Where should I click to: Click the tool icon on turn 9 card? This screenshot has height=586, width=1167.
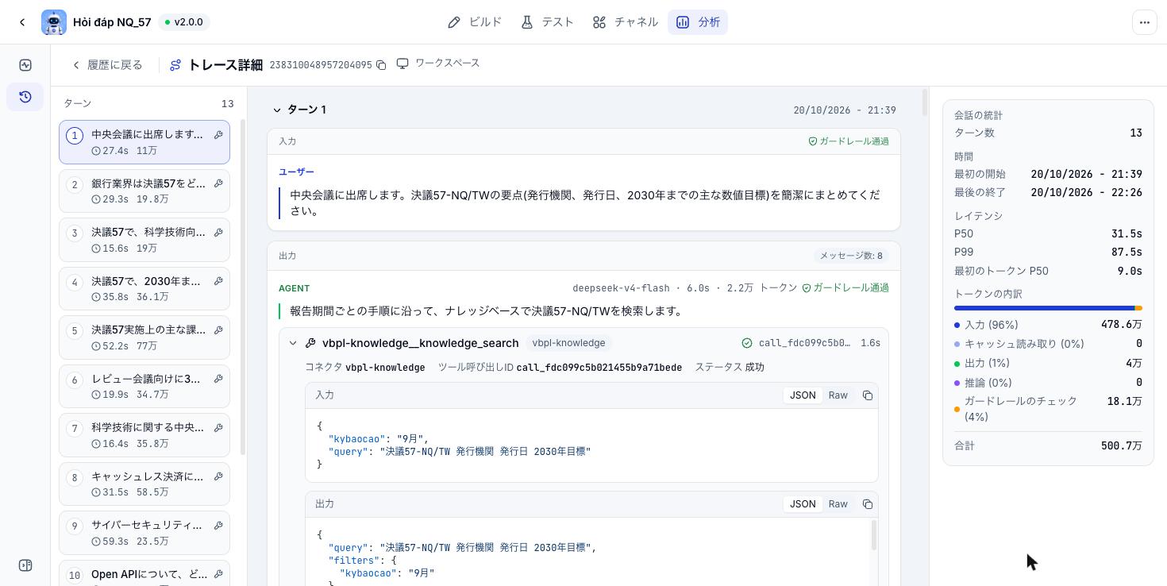tap(218, 526)
